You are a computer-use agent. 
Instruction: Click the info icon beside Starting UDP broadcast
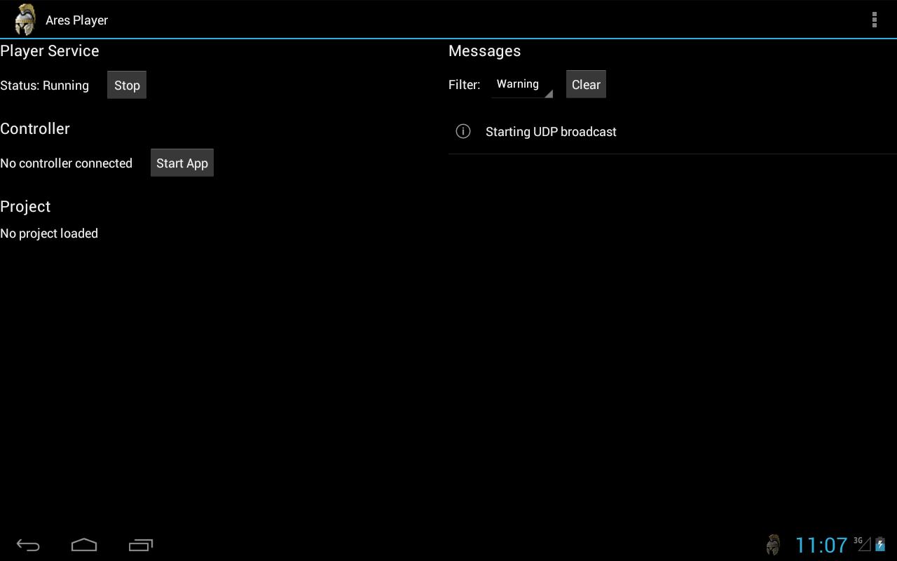pos(463,131)
